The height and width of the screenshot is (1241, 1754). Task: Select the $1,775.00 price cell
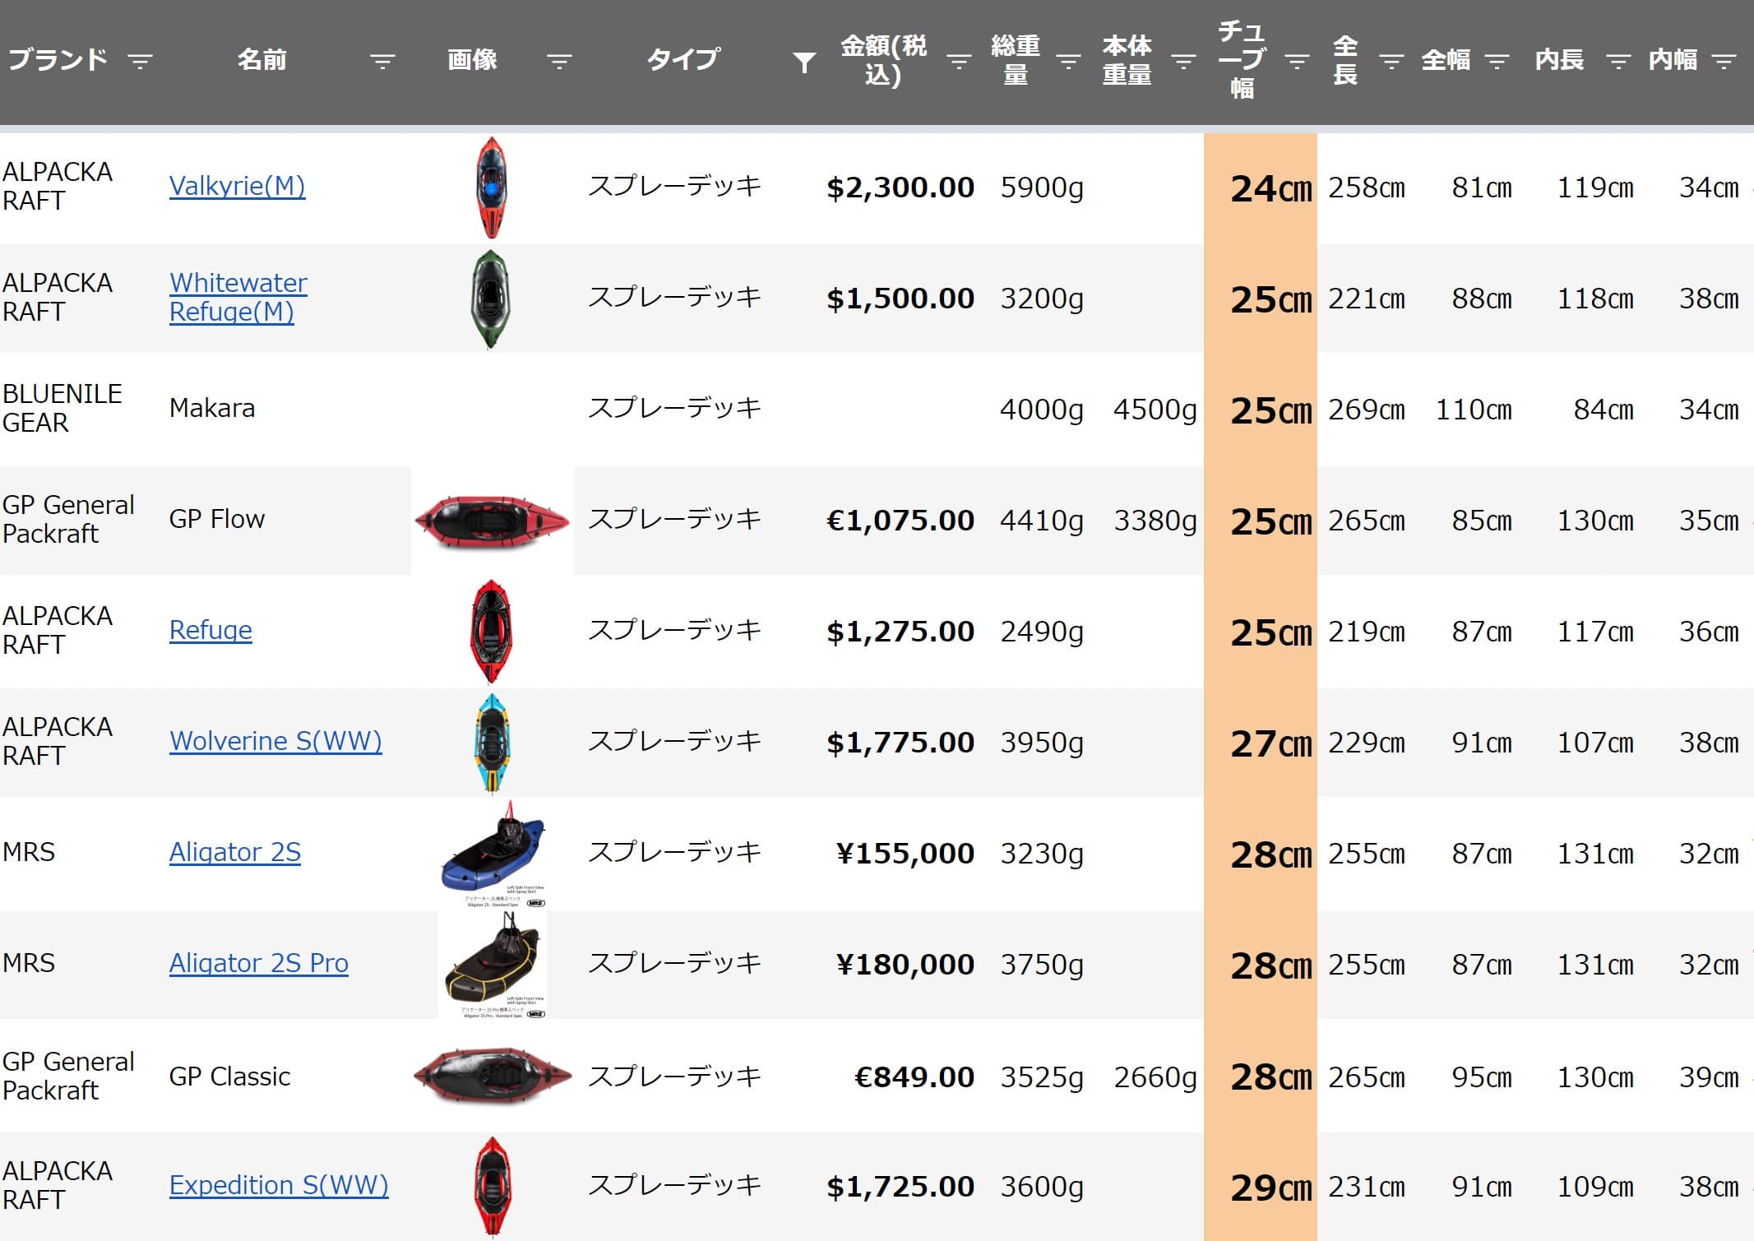click(x=900, y=743)
